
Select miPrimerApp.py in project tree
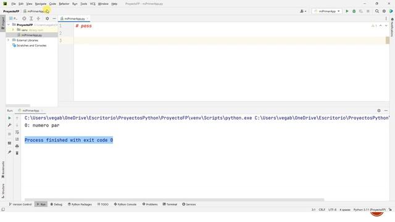tap(31, 35)
